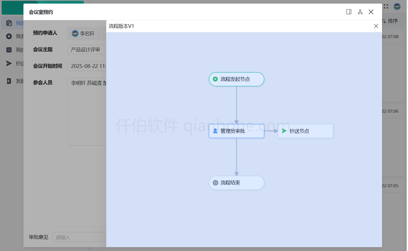Select the clipboard schedule icon in sidebar
408x251 pixels.
coord(9,23)
